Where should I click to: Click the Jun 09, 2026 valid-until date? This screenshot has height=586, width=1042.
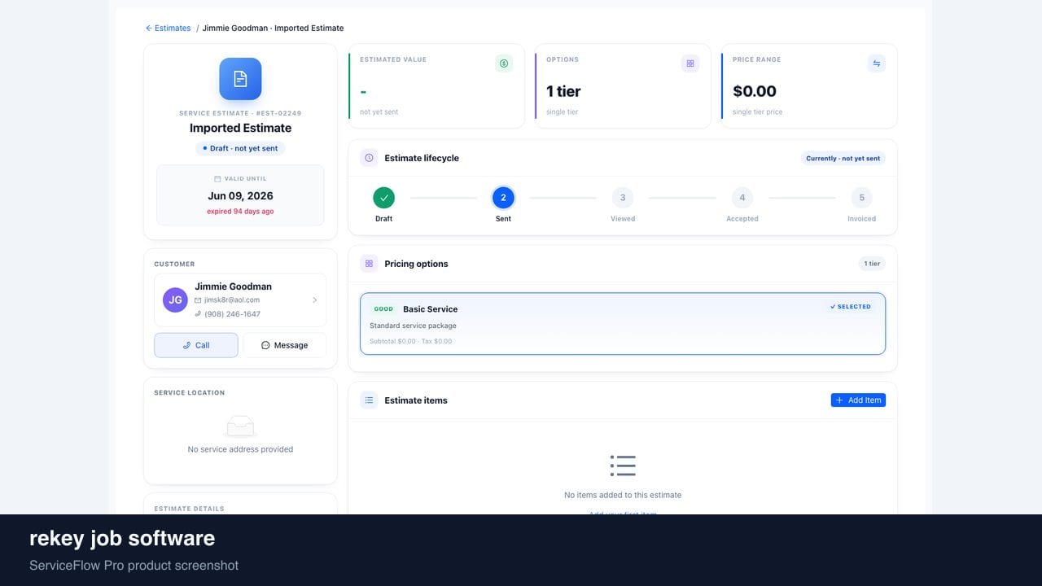[x=240, y=196]
